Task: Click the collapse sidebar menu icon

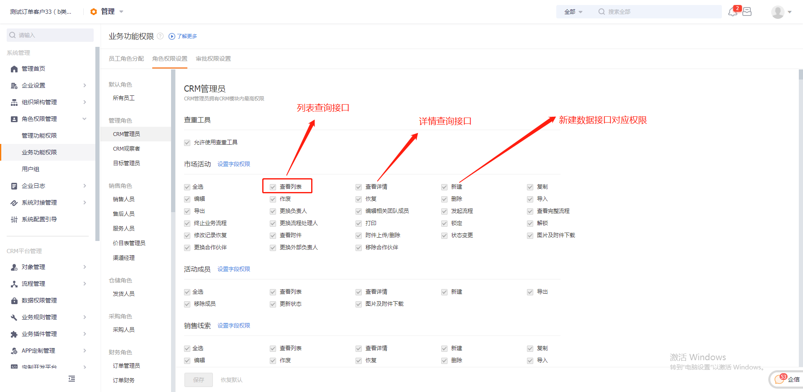Action: 72,379
